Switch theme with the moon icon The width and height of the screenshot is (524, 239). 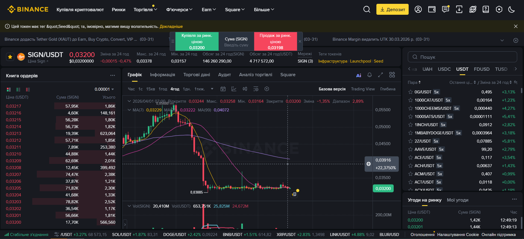(511, 10)
